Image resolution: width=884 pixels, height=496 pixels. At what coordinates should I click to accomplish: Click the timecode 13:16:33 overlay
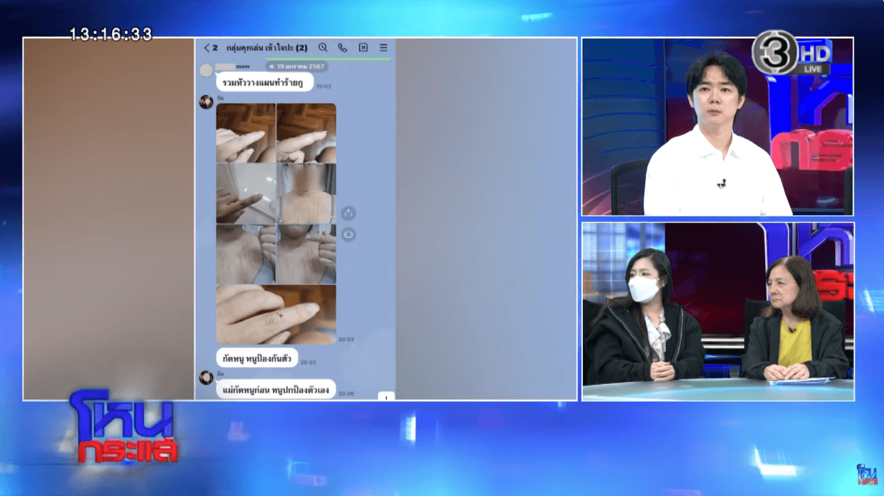111,34
